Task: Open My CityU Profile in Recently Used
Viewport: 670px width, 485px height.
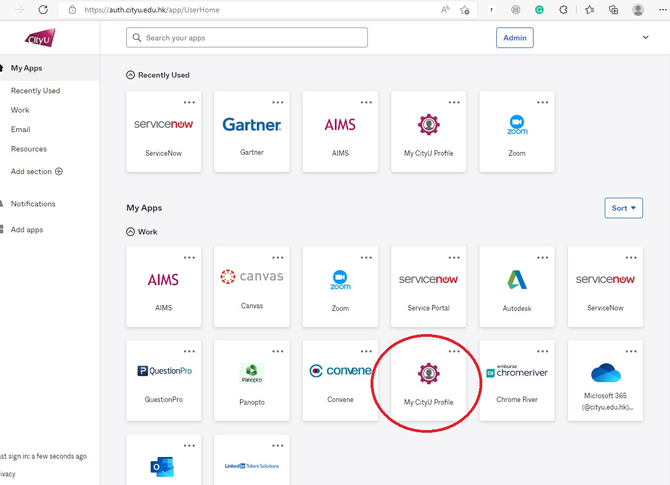Action: [x=428, y=131]
